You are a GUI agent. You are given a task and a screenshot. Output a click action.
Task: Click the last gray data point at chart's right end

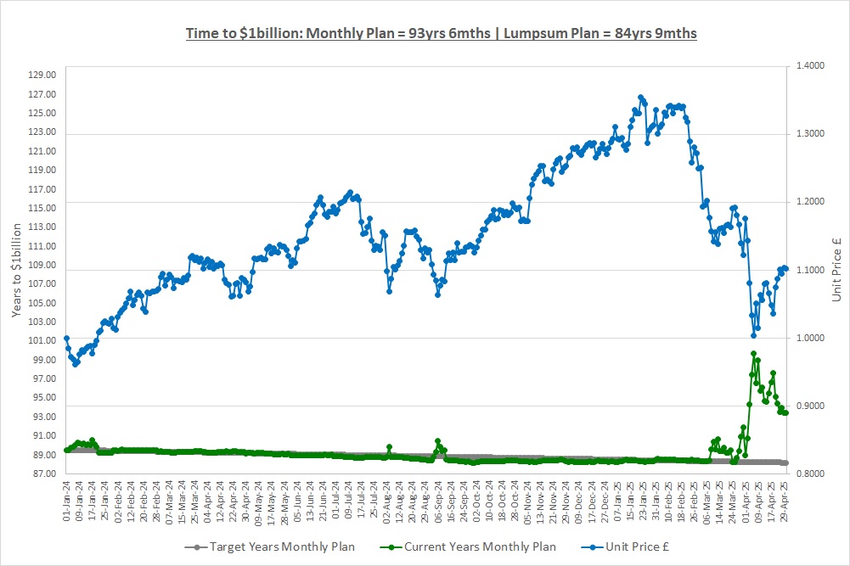[x=785, y=462]
